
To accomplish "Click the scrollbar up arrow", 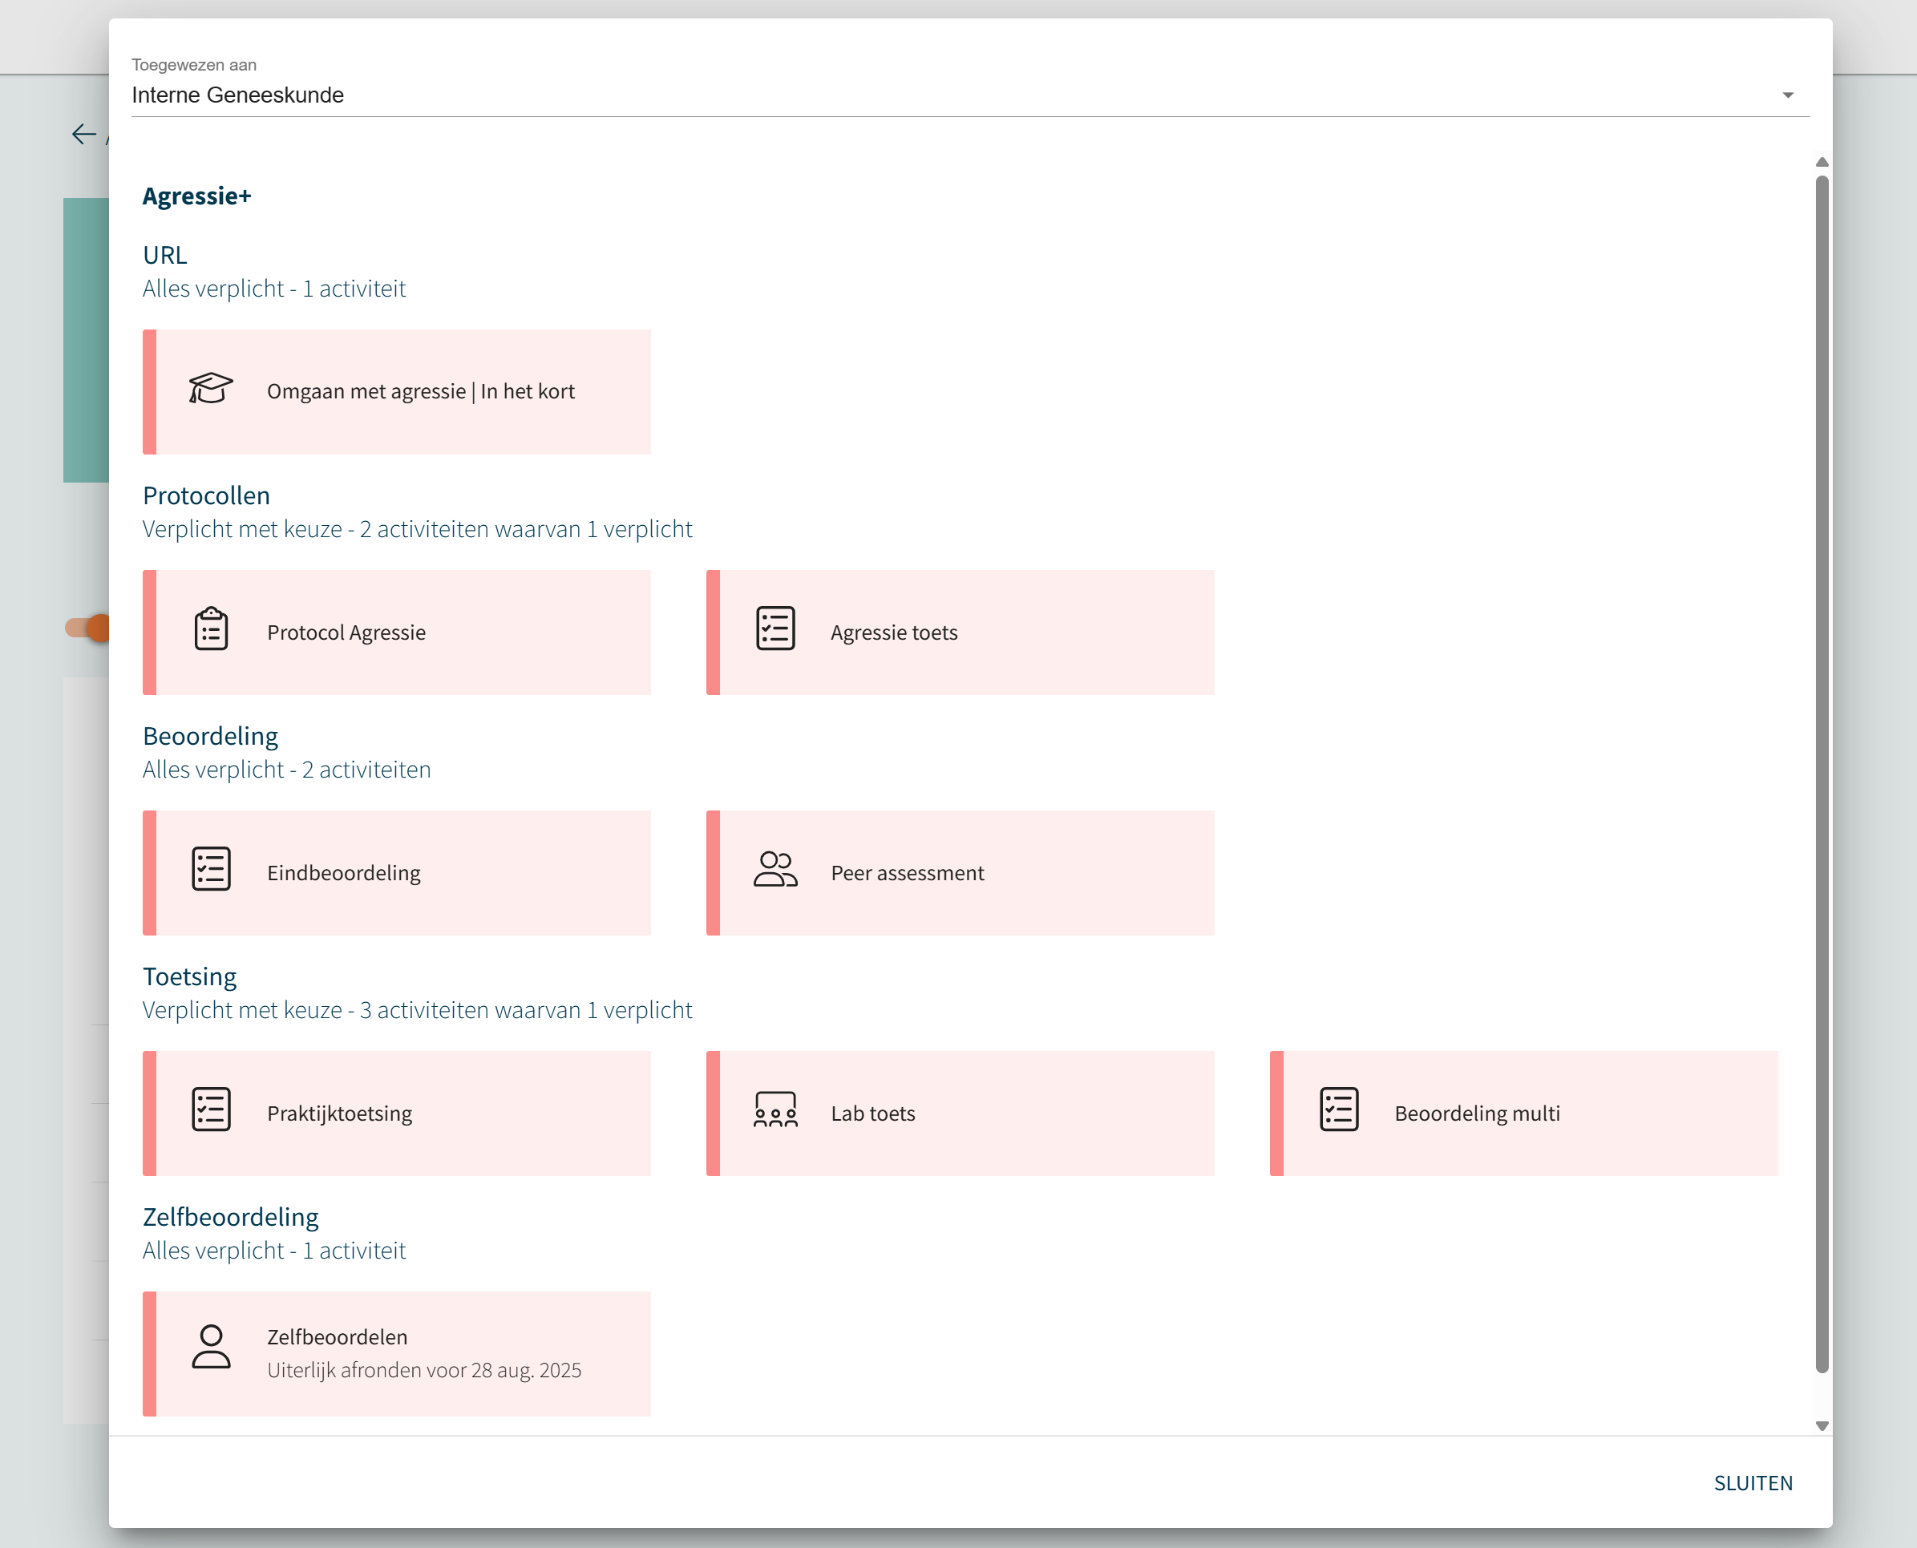I will click(1822, 162).
